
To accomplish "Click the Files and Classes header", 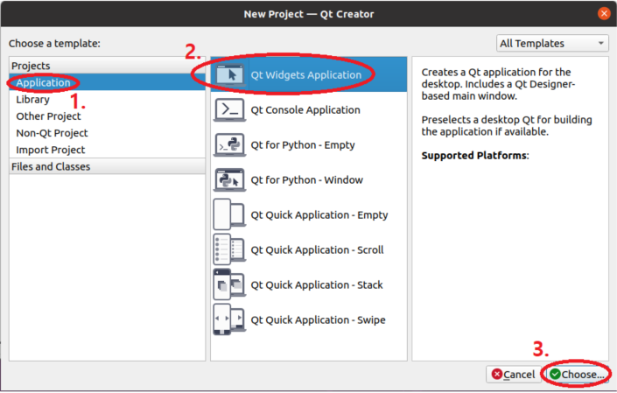I will coord(107,167).
